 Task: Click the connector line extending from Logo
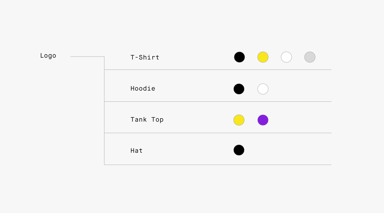(x=87, y=57)
